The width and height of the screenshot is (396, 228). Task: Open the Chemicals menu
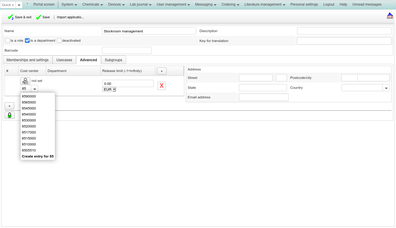[x=93, y=4]
